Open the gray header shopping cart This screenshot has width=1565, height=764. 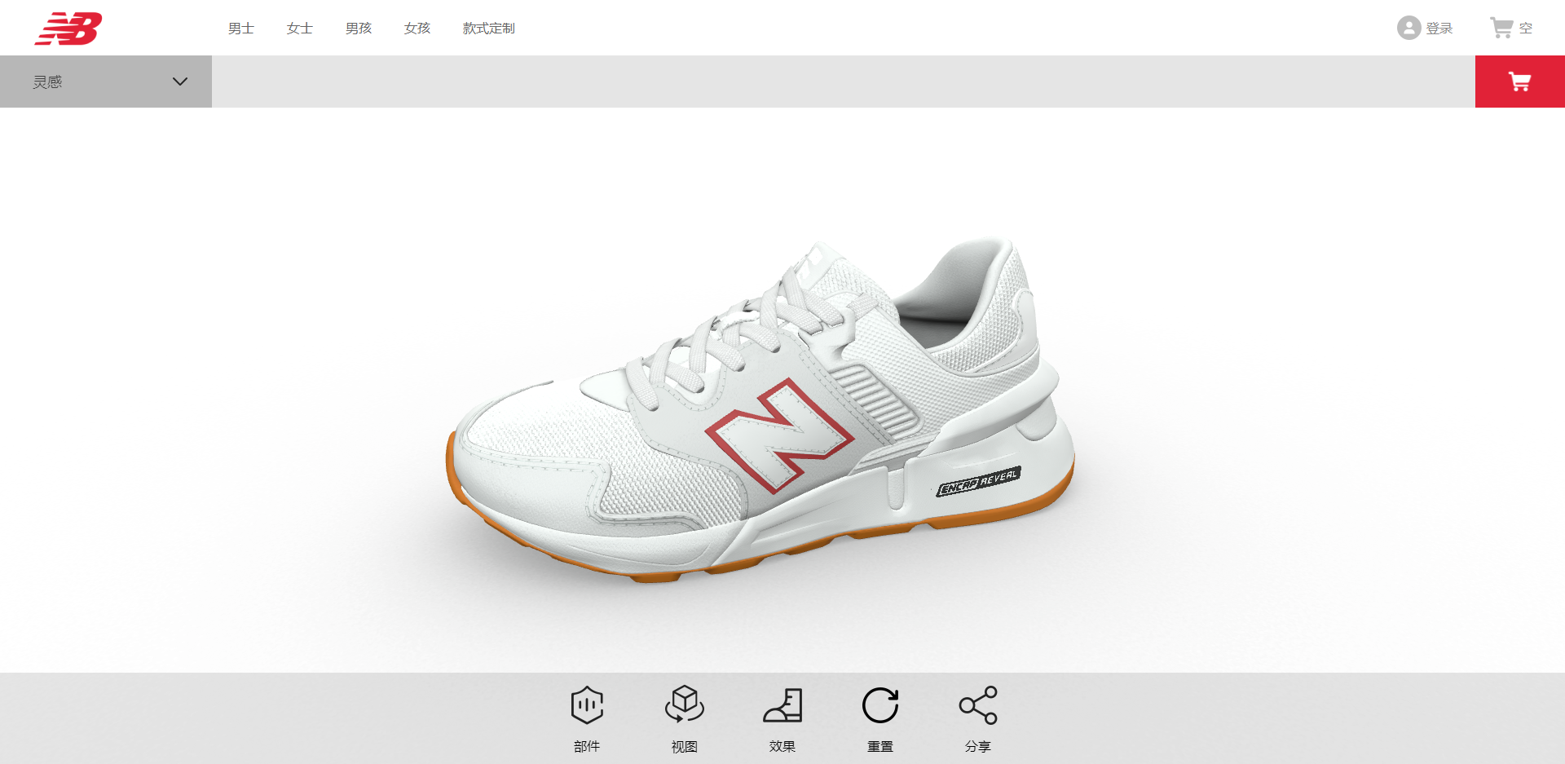1501,28
